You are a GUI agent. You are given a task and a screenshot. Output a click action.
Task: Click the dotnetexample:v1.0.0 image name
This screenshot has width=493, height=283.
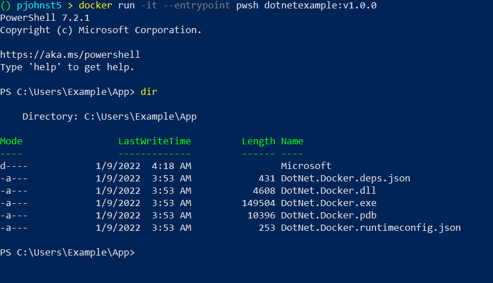click(x=320, y=6)
